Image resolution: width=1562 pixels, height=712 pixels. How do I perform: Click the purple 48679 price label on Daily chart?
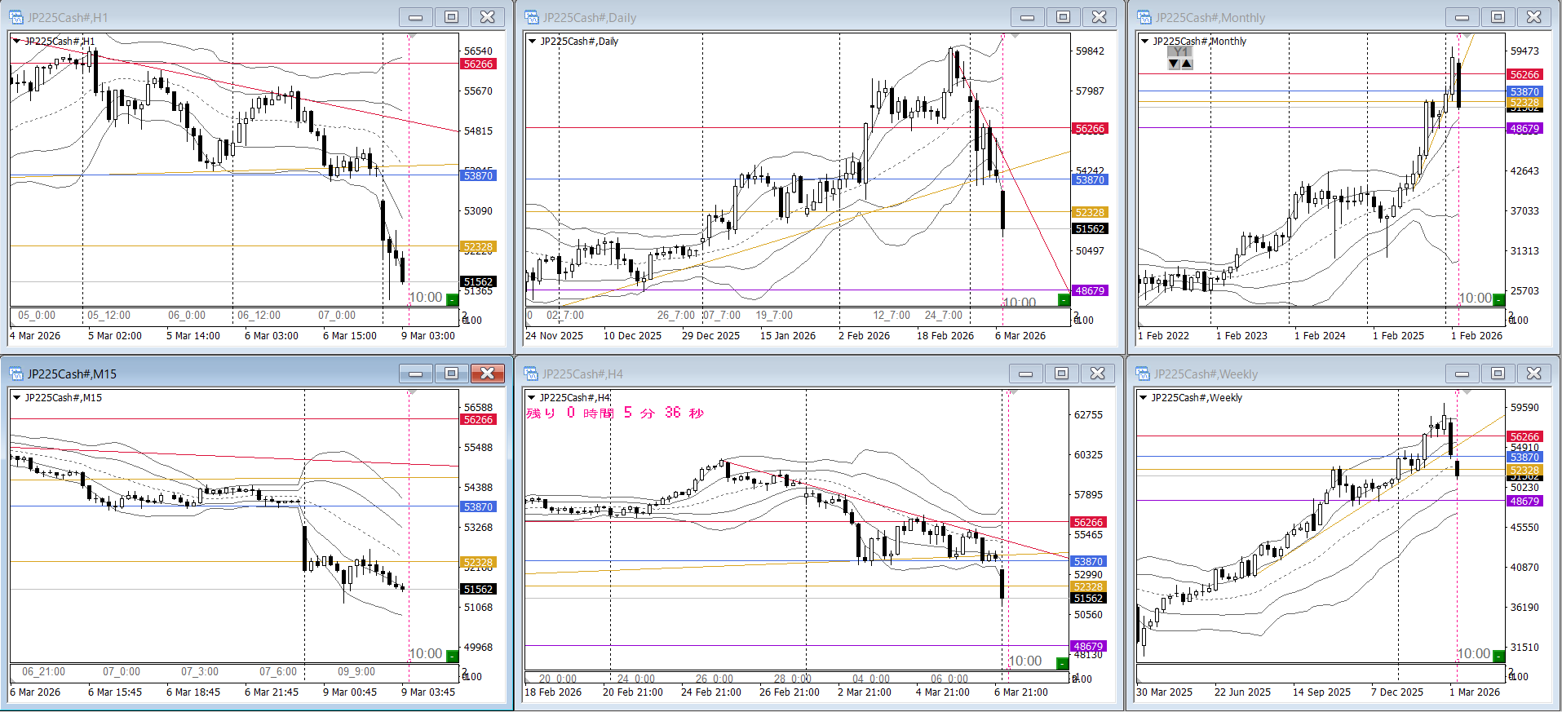point(1089,290)
